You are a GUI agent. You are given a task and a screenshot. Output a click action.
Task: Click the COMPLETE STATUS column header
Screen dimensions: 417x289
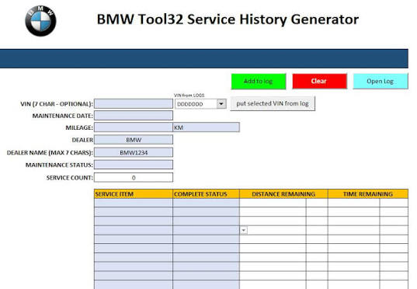click(x=206, y=194)
